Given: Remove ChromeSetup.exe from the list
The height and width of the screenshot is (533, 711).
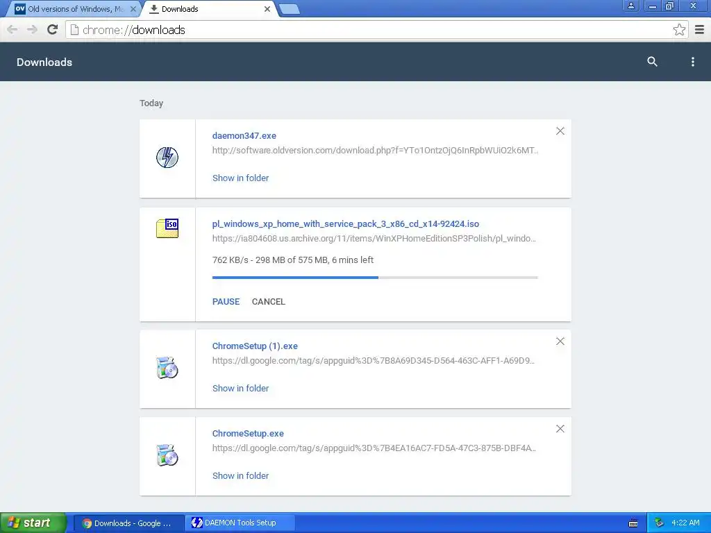Looking at the screenshot, I should coord(560,429).
